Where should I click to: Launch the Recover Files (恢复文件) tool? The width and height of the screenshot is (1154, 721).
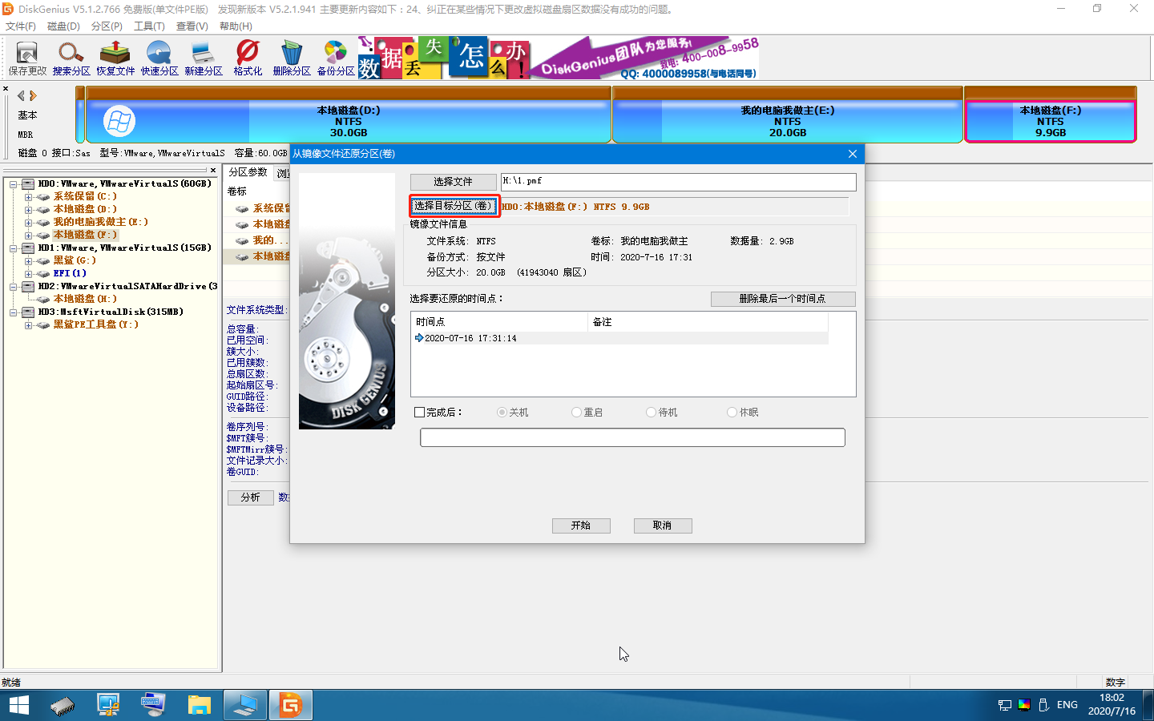(115, 58)
